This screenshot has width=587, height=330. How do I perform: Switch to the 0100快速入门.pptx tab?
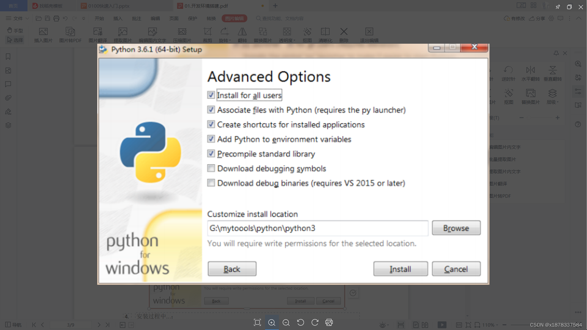(x=109, y=6)
